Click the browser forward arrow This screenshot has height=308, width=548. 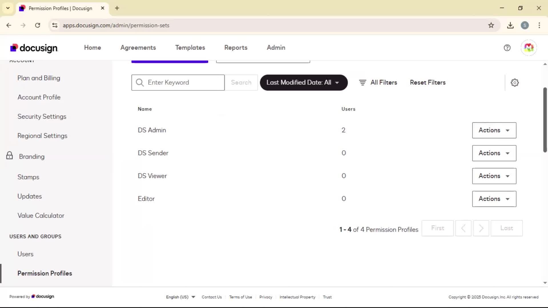[x=23, y=25]
